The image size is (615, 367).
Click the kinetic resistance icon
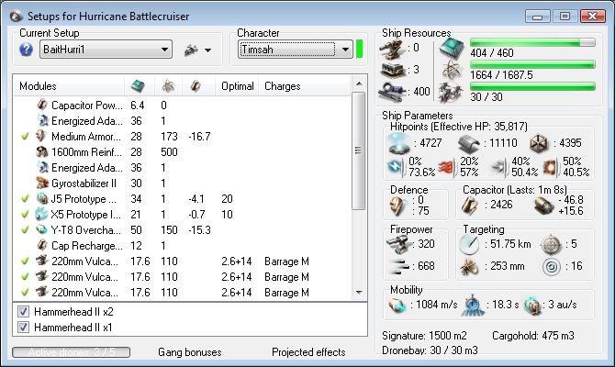(x=499, y=168)
